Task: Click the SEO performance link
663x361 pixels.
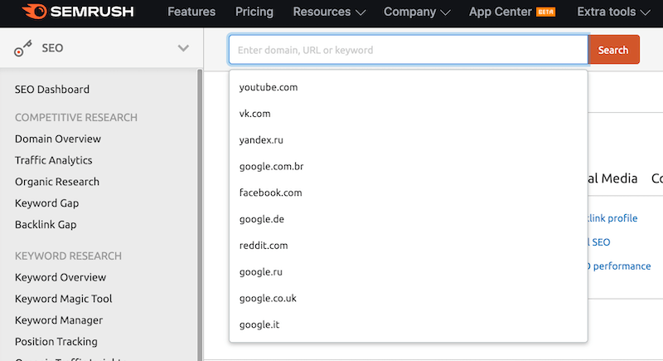Action: click(x=619, y=266)
